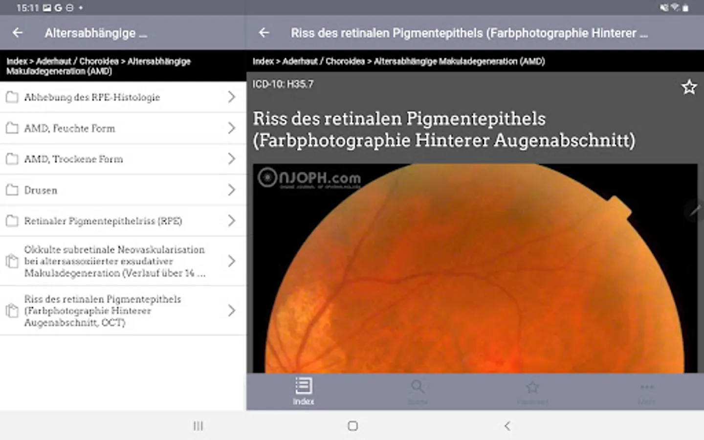Click document icon next to Okkulte subretinale Neovaskularisation
The width and height of the screenshot is (704, 440).
coord(12,261)
